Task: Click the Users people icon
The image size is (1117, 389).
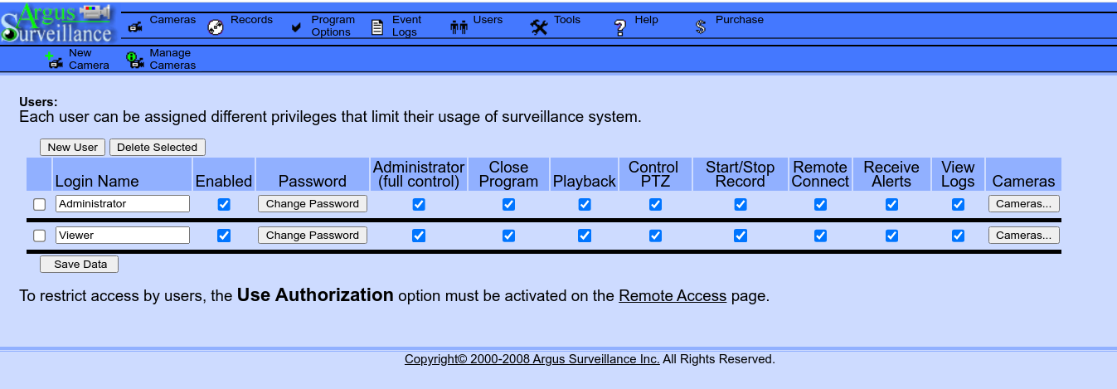Action: pos(459,27)
